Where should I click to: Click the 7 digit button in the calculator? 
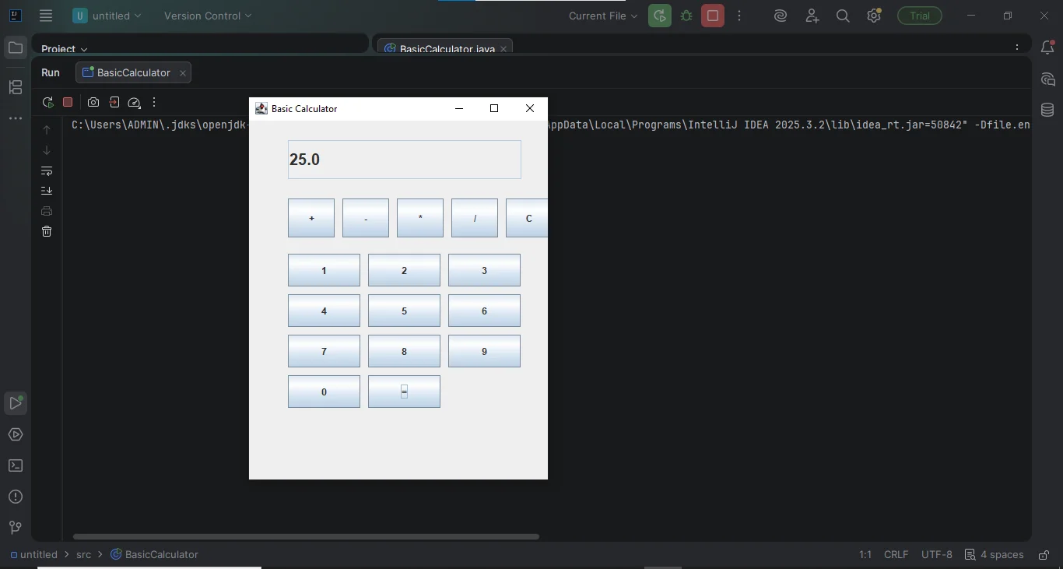click(324, 351)
